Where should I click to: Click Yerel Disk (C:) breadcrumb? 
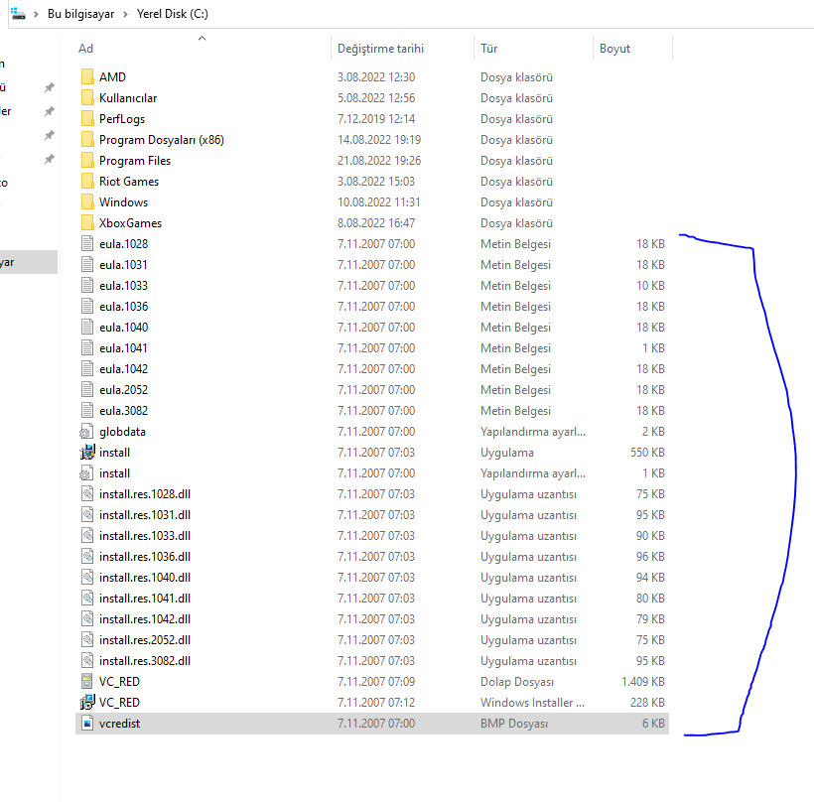point(173,14)
